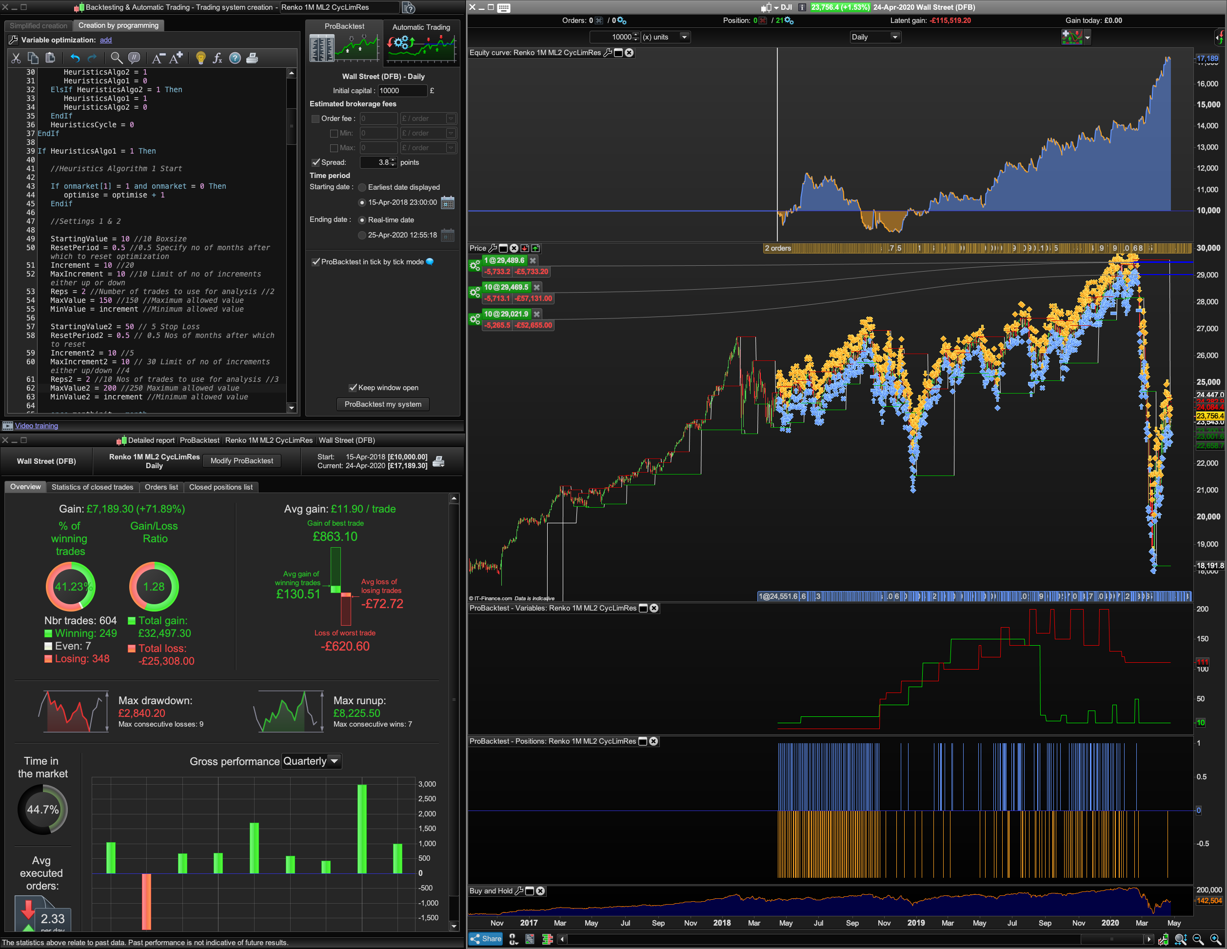Click the chart's horizontal timeline scrollbar handle

1111,939
